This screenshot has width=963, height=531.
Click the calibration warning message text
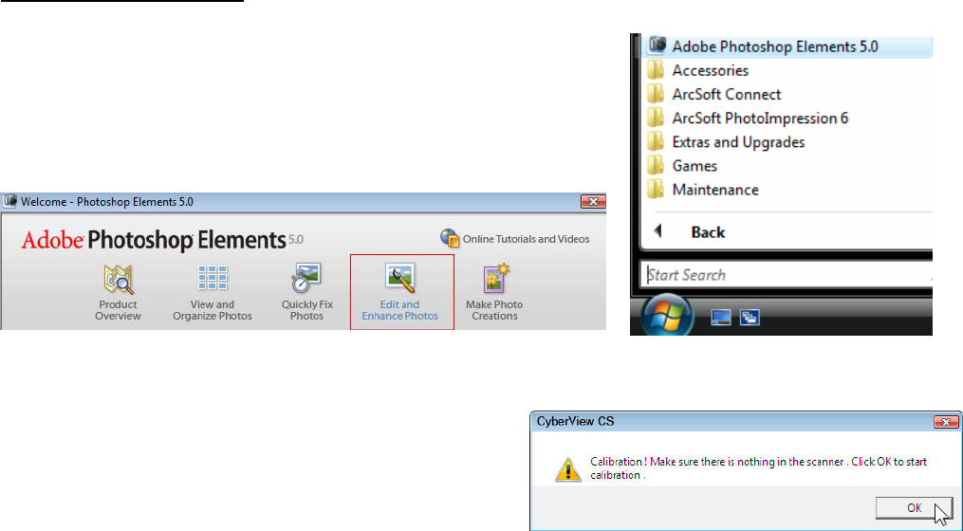(758, 467)
